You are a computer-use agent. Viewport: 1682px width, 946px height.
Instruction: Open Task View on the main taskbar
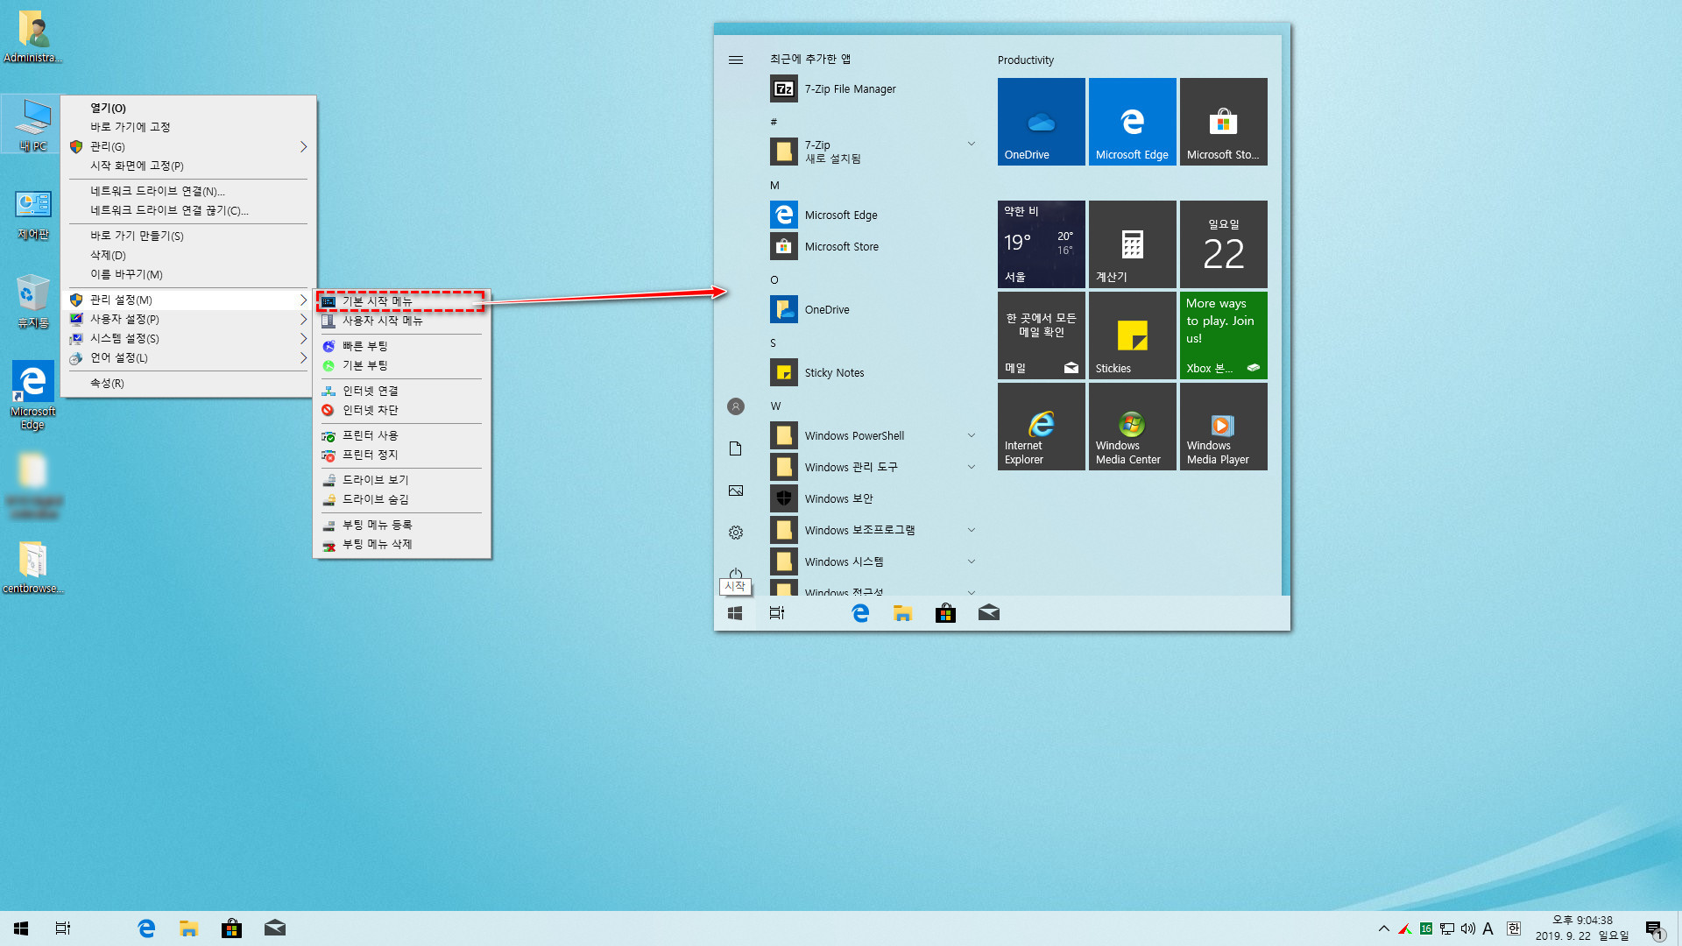coord(63,928)
